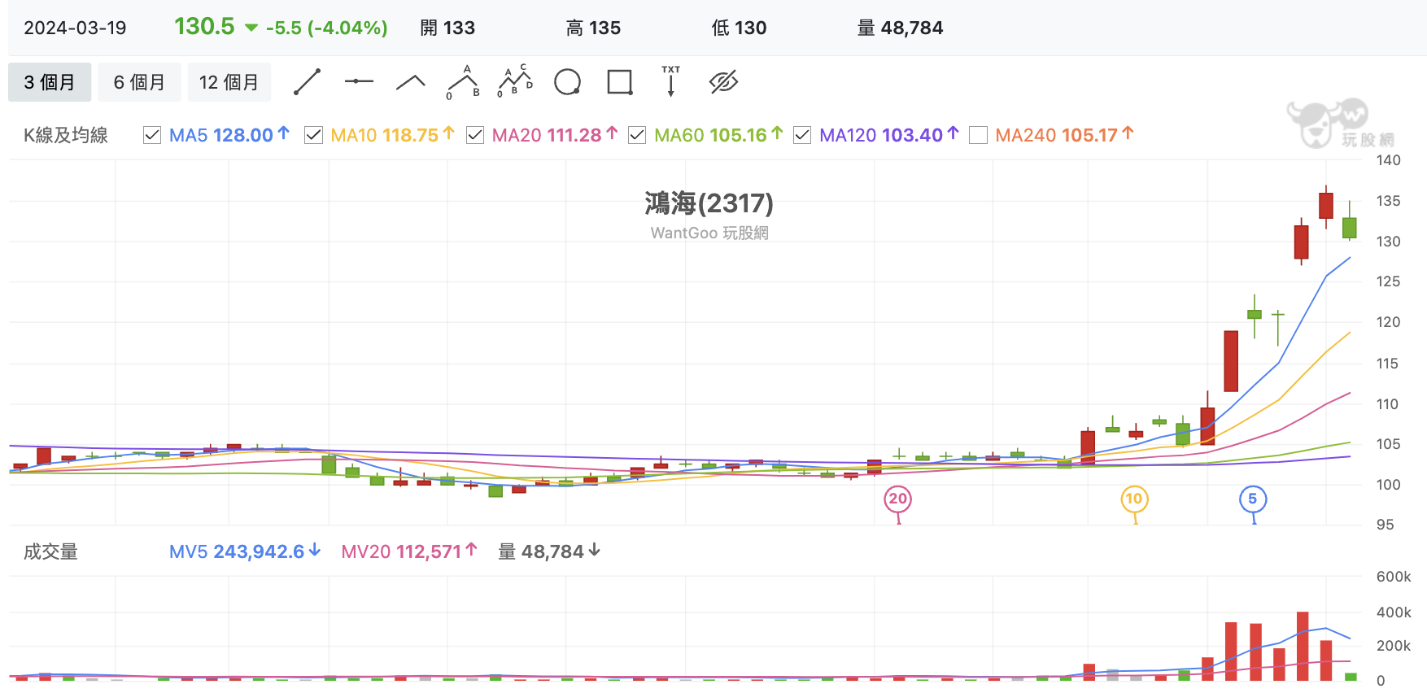
Task: Pick the TXT text annotation tool
Action: (671, 81)
